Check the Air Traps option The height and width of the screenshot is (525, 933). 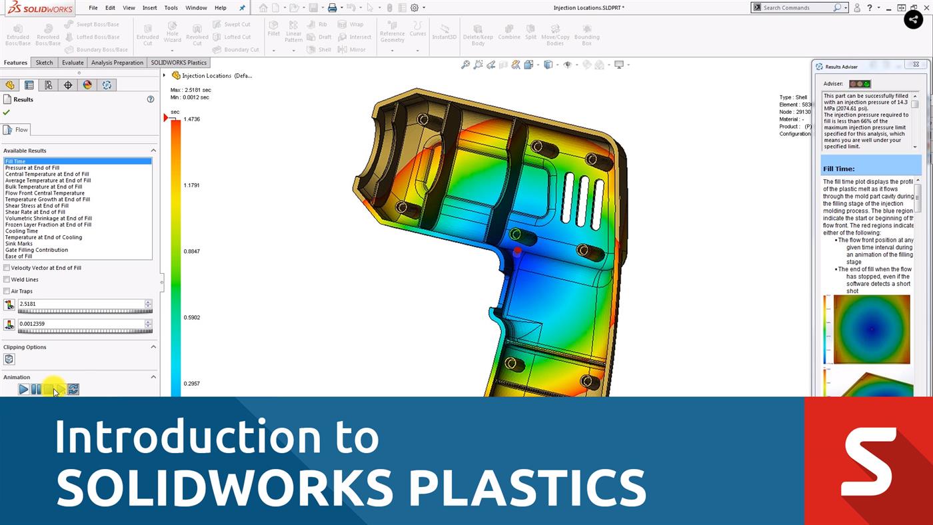coord(7,291)
